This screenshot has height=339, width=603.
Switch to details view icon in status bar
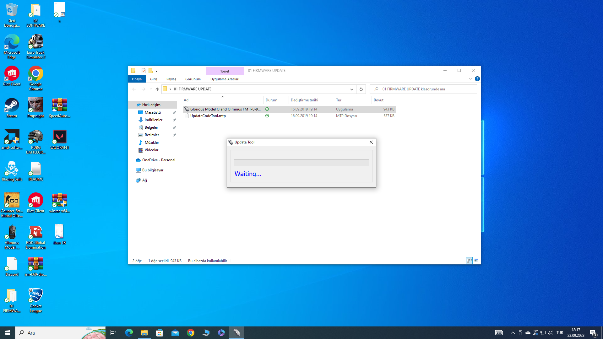click(469, 261)
